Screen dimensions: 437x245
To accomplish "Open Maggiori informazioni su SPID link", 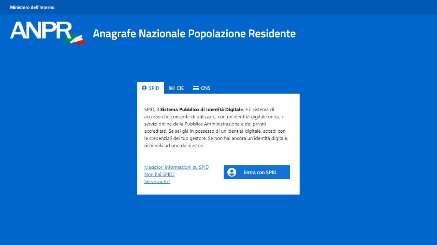I will [x=177, y=167].
